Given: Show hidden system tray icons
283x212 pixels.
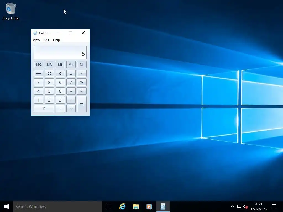Looking at the screenshot, I should point(232,206).
